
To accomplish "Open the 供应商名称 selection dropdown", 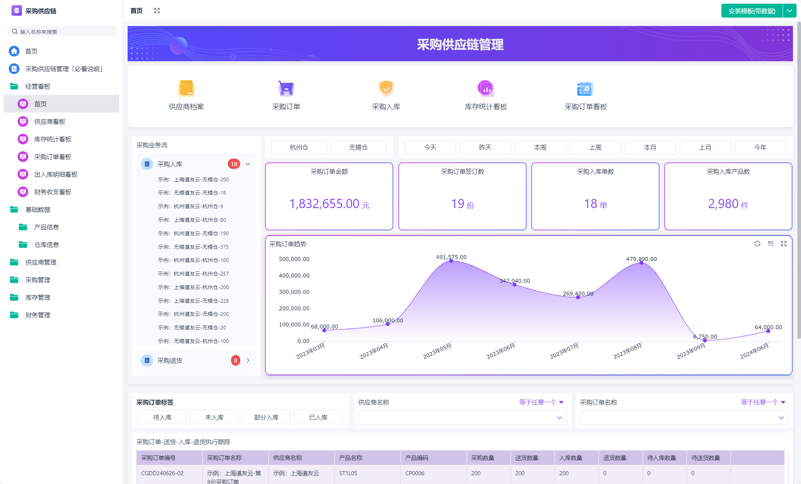I will click(462, 418).
